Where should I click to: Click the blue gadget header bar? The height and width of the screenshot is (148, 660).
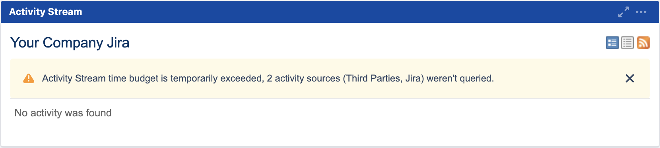click(x=330, y=12)
